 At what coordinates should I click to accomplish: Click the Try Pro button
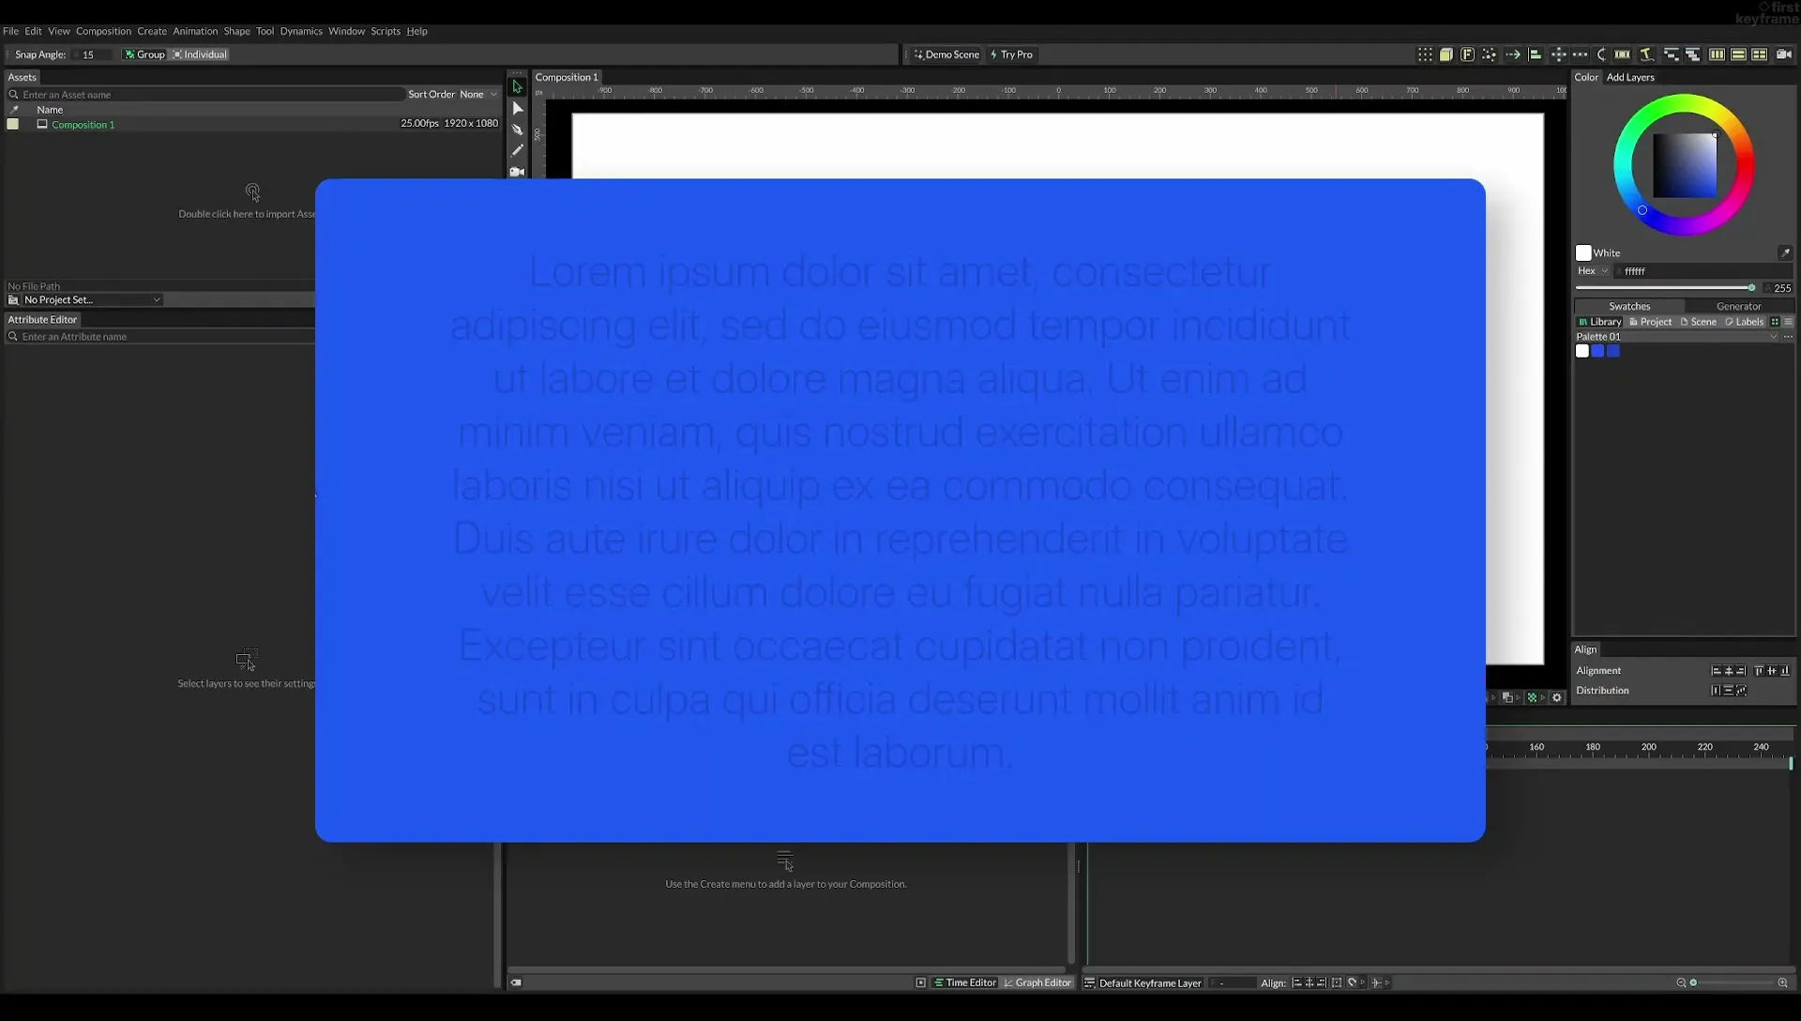tap(1011, 54)
